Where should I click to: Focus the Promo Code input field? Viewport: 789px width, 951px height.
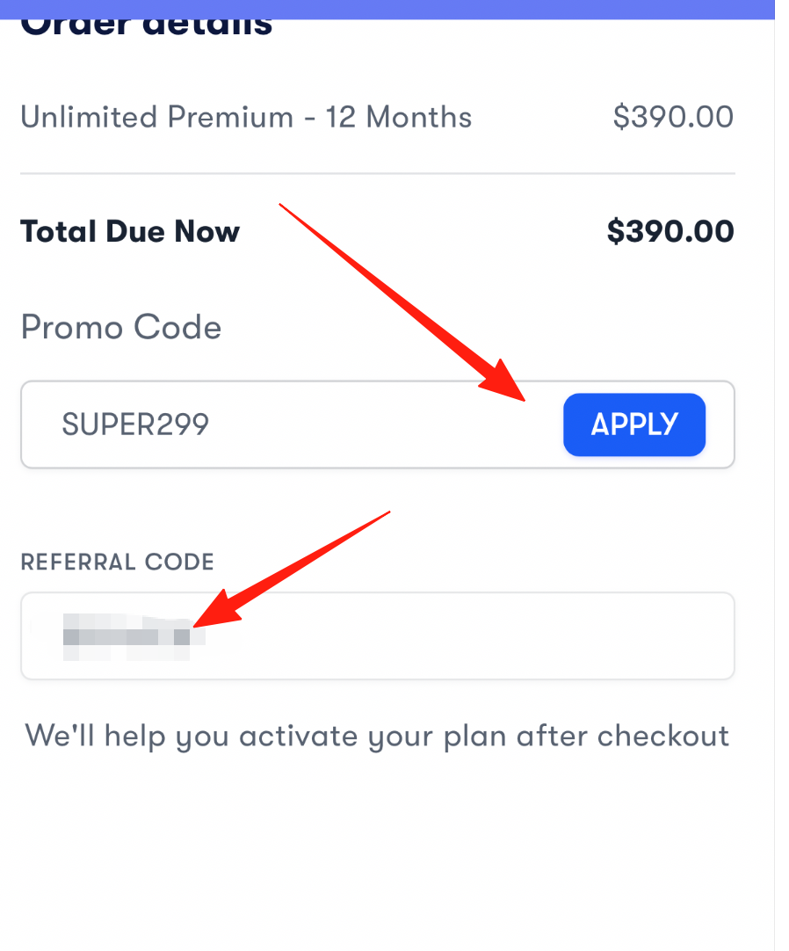tap(351, 425)
